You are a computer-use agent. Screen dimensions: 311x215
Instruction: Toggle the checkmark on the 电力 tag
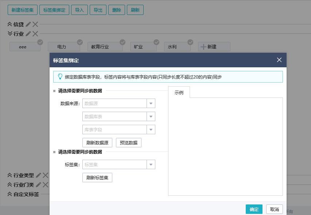click(79, 42)
